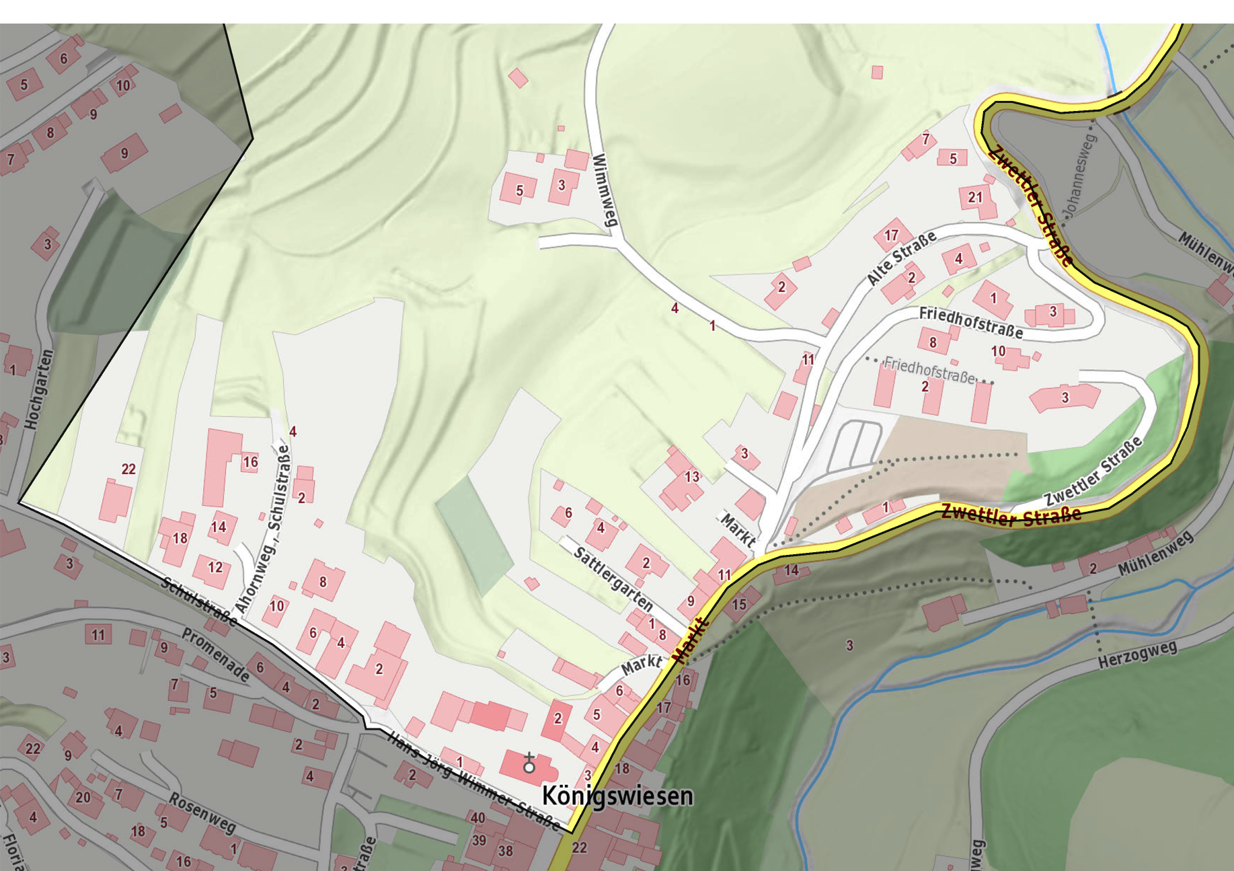
Task: Select the upper Friedhofstraße road label
Action: (971, 322)
